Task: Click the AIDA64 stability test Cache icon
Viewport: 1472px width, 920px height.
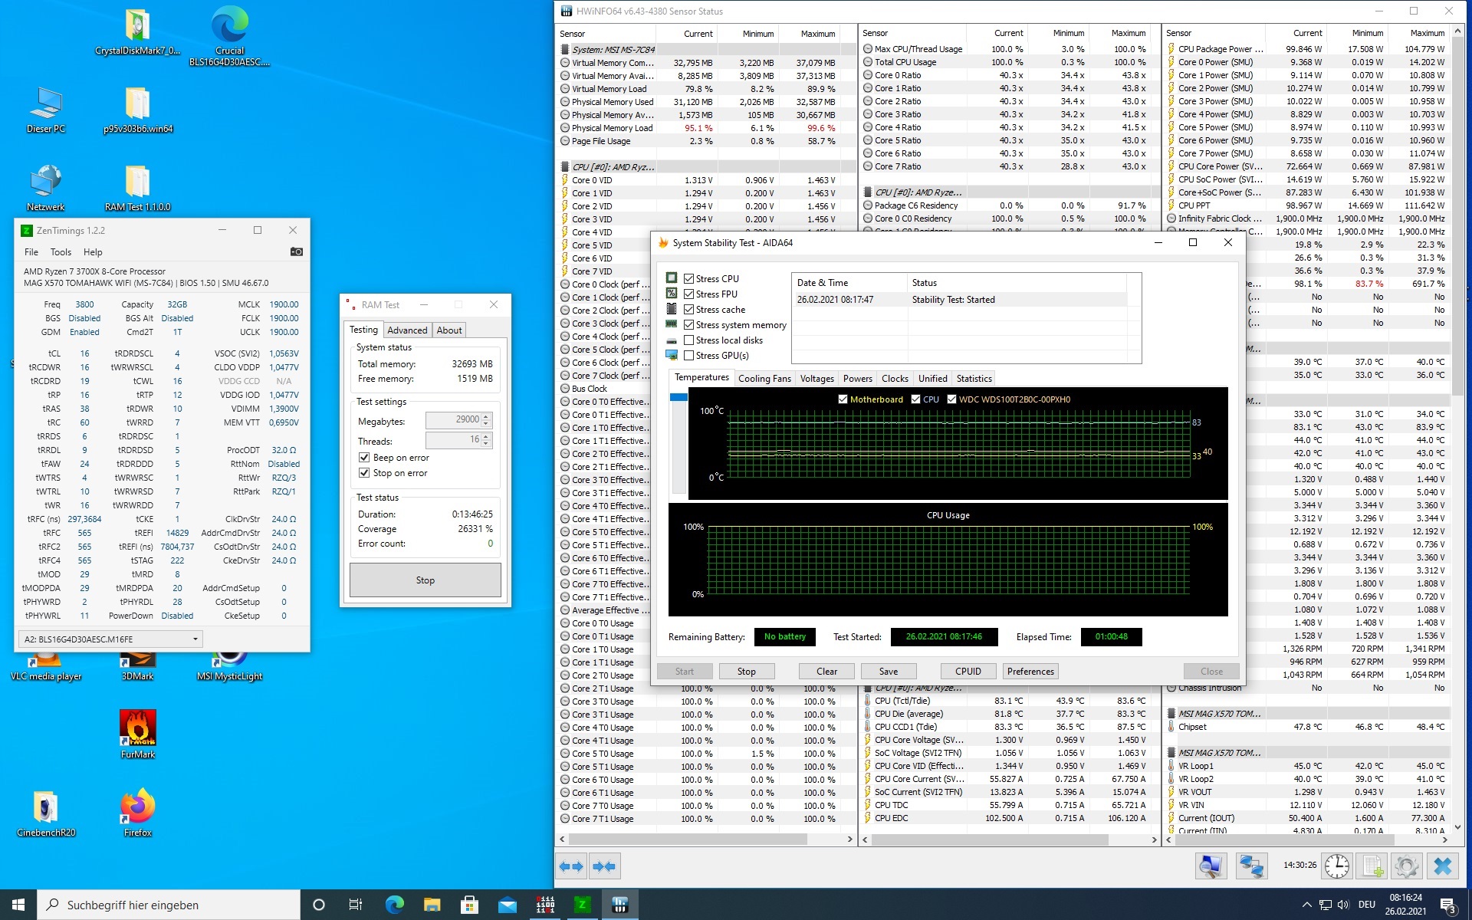Action: (674, 308)
